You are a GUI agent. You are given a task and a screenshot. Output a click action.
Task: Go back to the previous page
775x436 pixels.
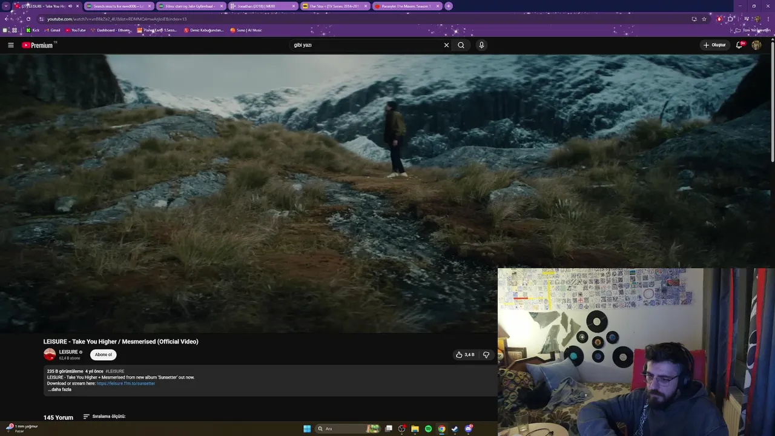(7, 19)
